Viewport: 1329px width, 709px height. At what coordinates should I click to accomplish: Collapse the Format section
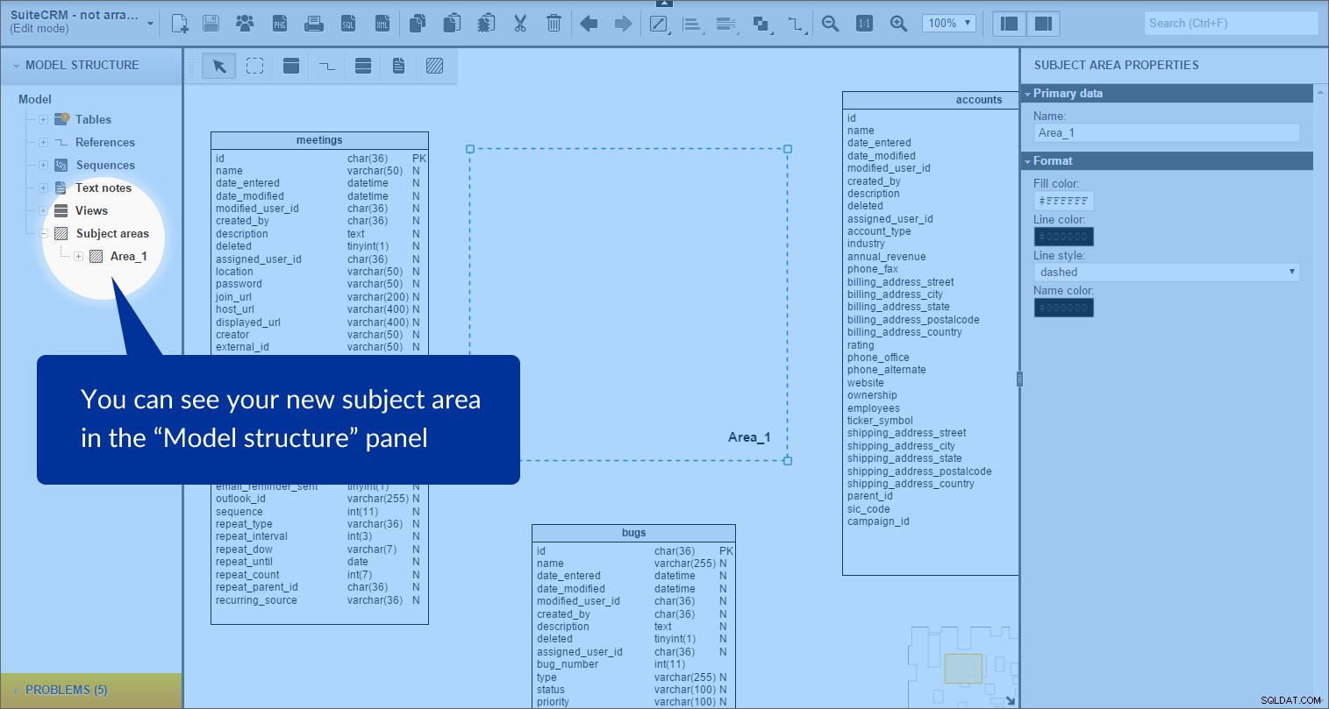[x=1028, y=161]
